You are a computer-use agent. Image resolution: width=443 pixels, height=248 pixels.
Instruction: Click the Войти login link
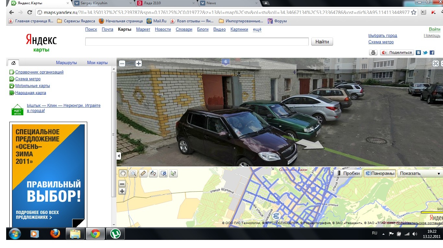[435, 29]
